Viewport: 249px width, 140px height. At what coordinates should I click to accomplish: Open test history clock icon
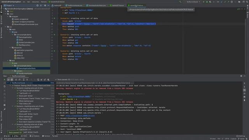click(x=38, y=80)
